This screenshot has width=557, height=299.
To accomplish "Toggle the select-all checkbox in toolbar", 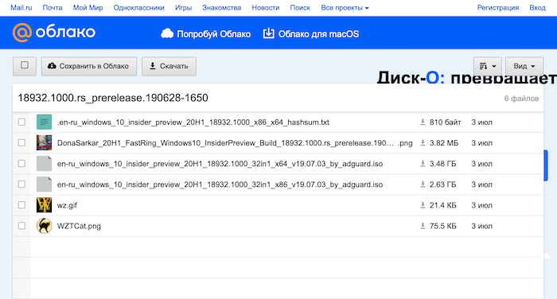I will 25,65.
